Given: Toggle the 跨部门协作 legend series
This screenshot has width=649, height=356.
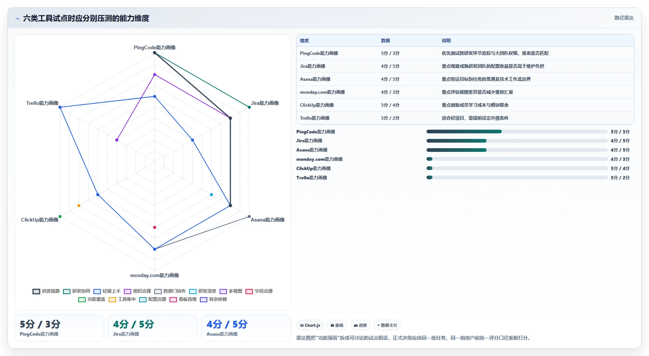Looking at the screenshot, I should point(170,291).
